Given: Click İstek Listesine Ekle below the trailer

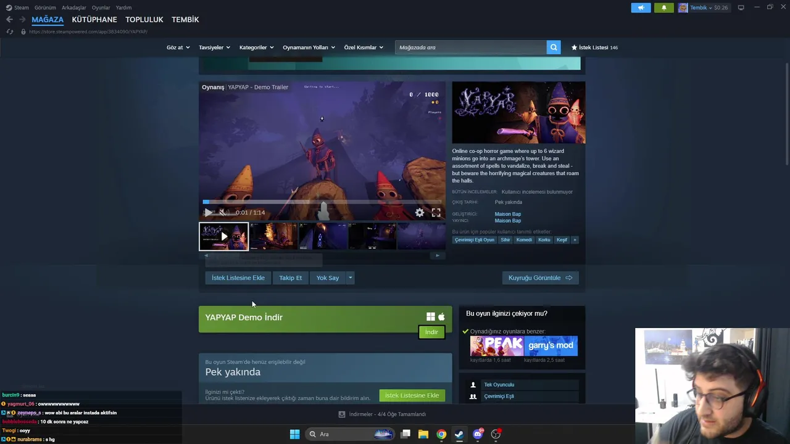Looking at the screenshot, I should click(x=238, y=277).
